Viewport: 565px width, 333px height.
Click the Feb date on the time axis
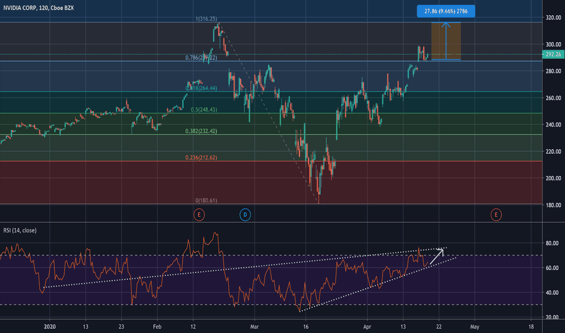[x=157, y=326]
